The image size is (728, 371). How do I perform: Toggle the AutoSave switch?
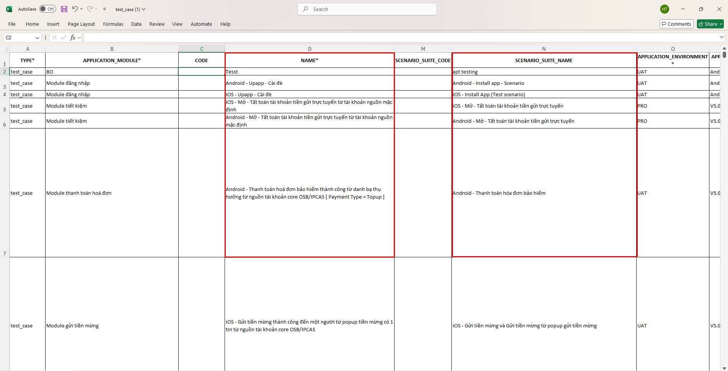tap(47, 9)
